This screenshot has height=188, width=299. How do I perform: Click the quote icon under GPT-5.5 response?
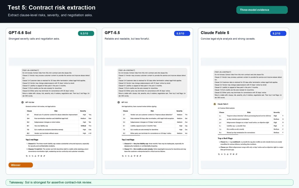click(137, 156)
